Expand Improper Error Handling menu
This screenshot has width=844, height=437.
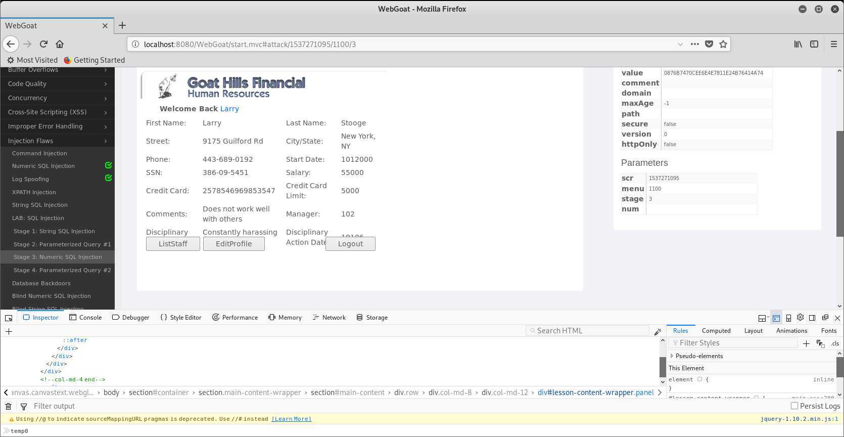57,126
